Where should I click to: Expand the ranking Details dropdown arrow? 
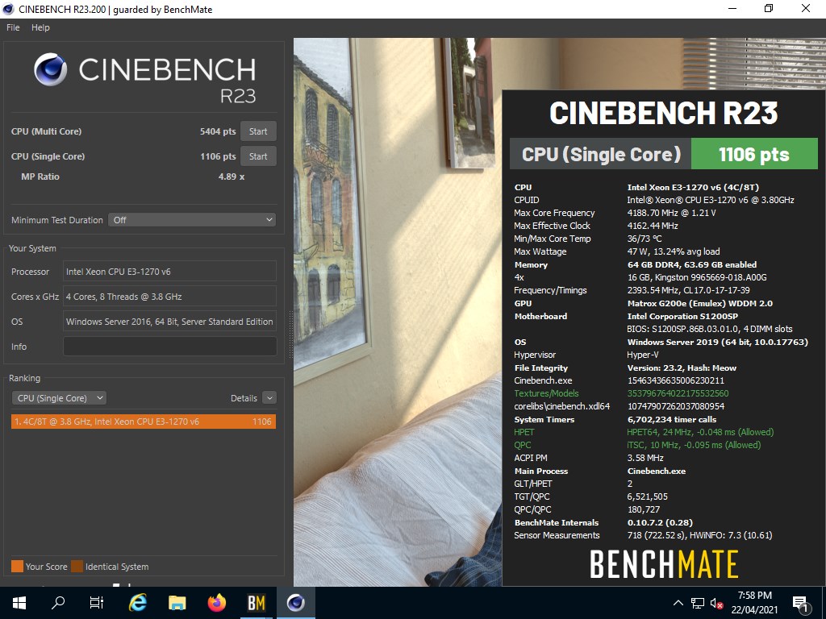coord(269,398)
